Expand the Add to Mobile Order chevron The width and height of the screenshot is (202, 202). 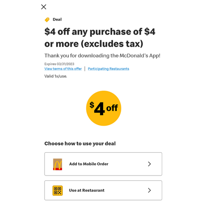pyautogui.click(x=149, y=164)
